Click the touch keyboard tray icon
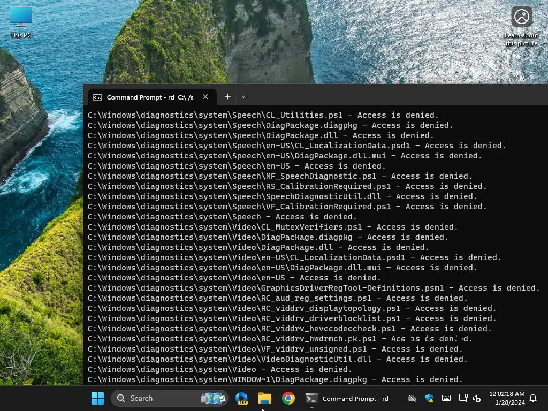Screen dimensions: 548x411 446,398
